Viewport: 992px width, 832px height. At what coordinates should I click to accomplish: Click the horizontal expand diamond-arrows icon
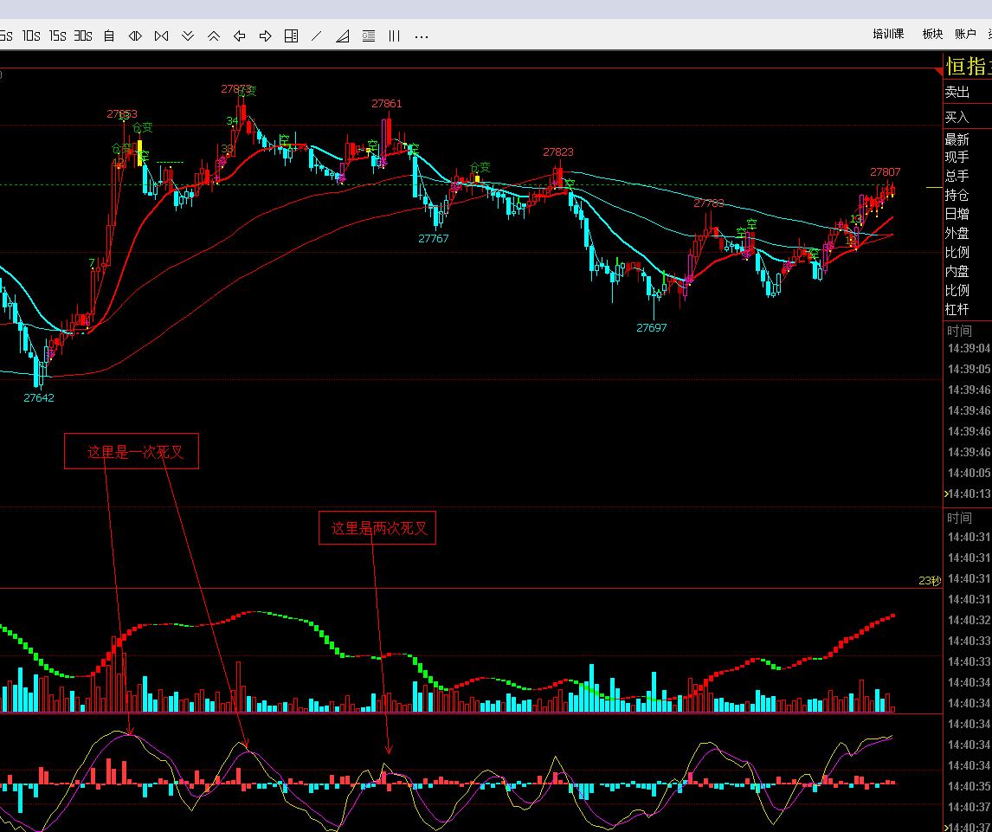coord(135,35)
